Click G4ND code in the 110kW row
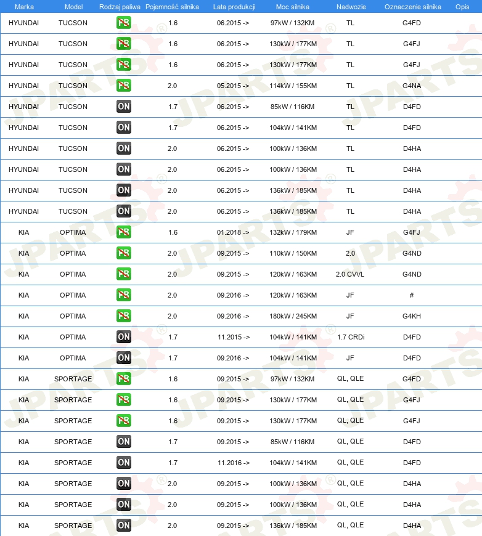 click(412, 253)
